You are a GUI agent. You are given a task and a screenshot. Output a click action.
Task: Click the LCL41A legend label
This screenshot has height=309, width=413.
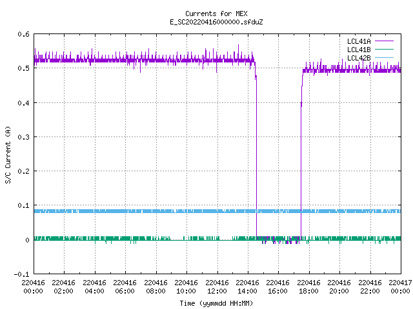point(359,41)
